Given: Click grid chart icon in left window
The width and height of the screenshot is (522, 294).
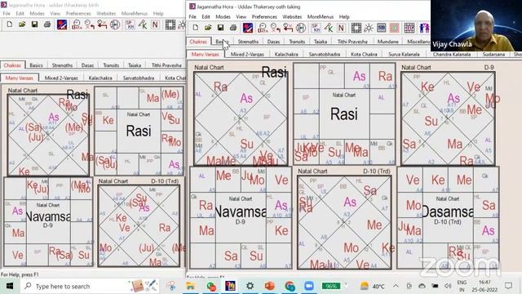Looking at the screenshot, I should point(170,24).
